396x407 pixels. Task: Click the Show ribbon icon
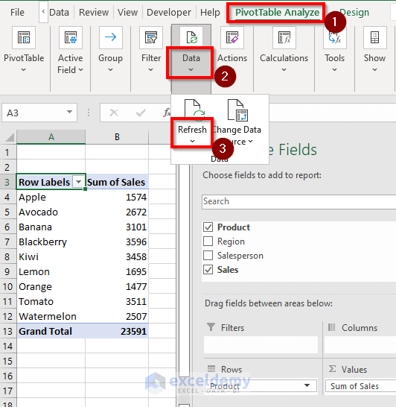coord(374,37)
